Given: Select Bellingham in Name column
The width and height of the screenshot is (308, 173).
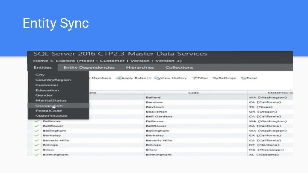Looking at the screenshot, I should [x=54, y=131].
